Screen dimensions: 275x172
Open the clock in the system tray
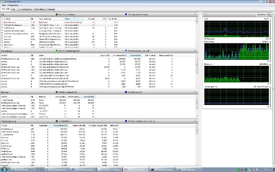tap(266, 170)
